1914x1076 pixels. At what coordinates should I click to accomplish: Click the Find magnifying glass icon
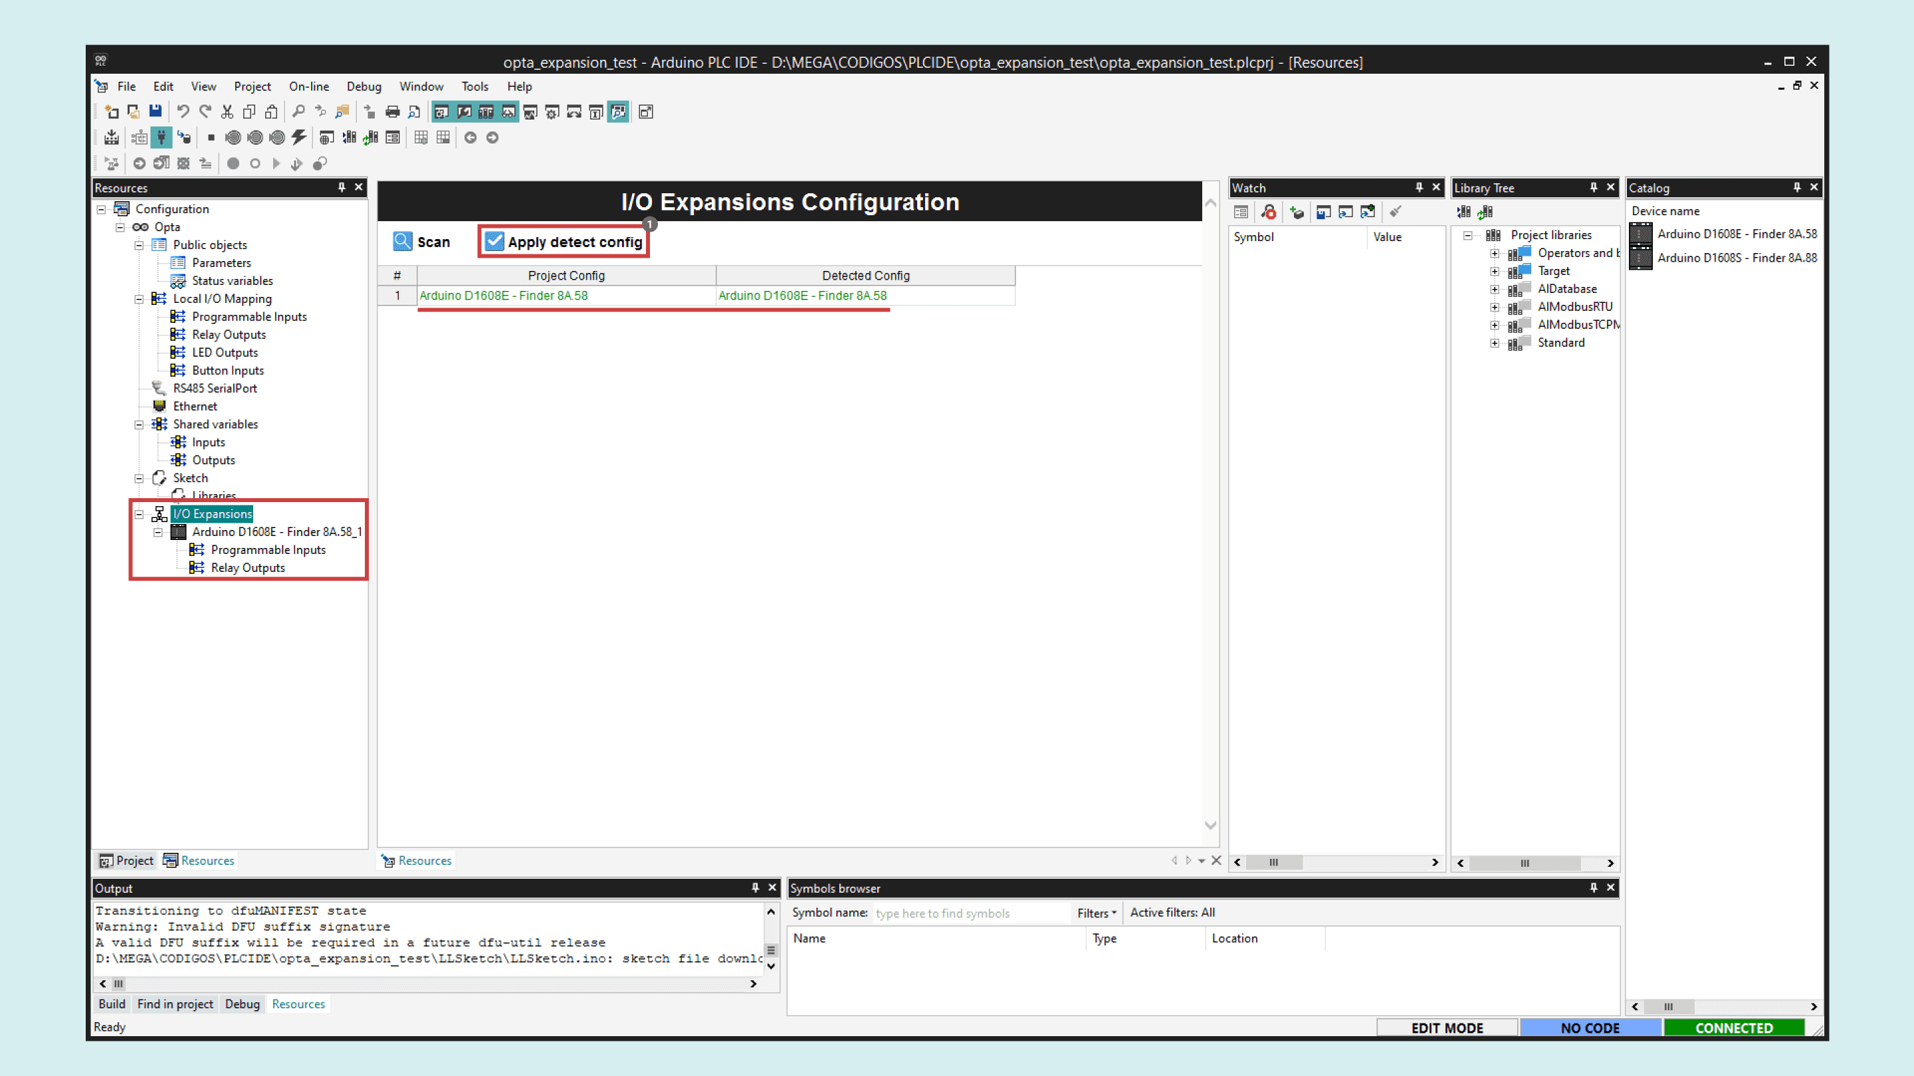(x=298, y=112)
